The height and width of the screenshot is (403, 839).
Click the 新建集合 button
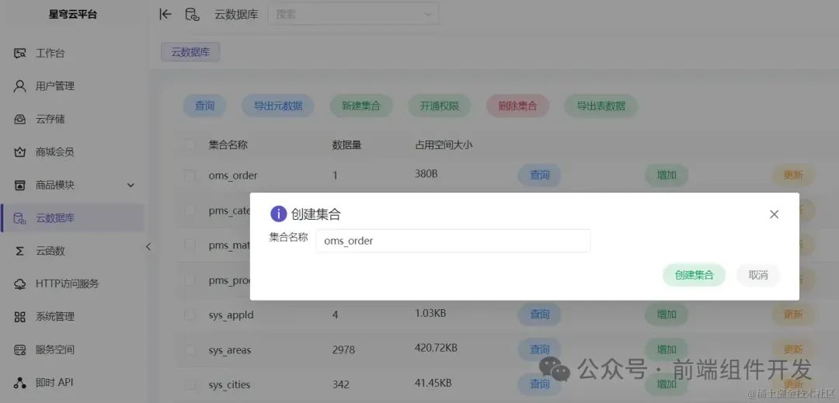pos(361,106)
